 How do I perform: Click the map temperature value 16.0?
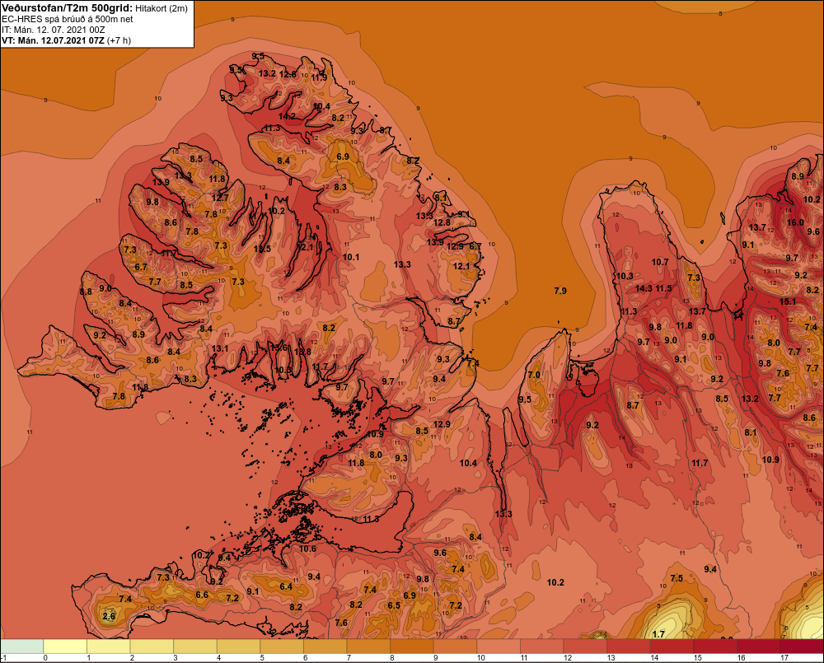tap(795, 222)
